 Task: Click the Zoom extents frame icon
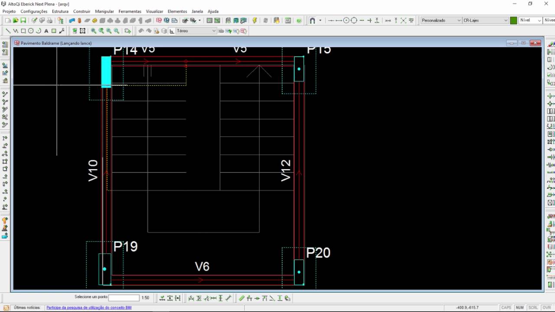click(x=82, y=31)
